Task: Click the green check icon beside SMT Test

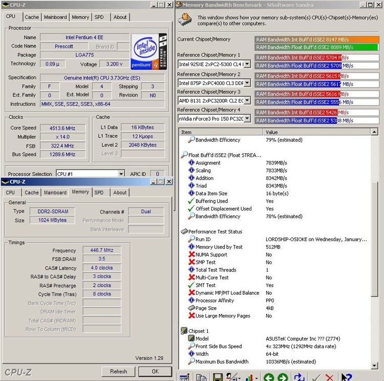Action: (191, 285)
